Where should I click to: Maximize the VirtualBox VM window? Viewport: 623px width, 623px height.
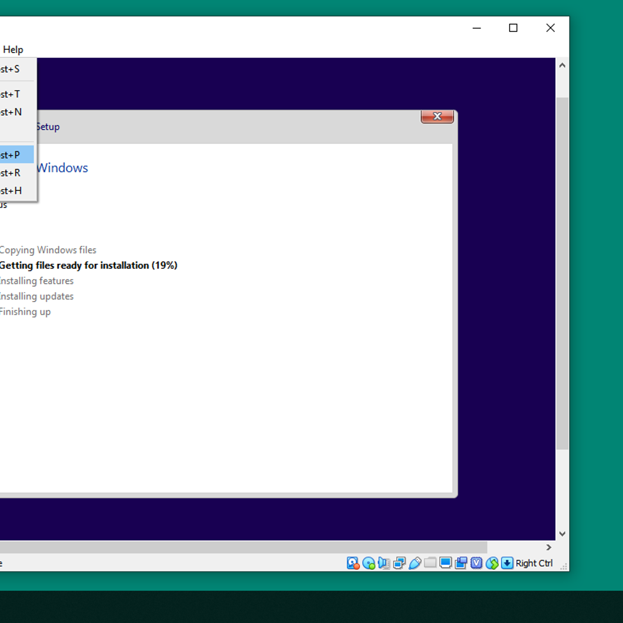click(x=513, y=28)
